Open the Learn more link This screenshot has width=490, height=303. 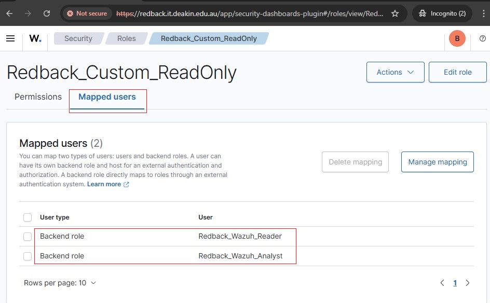click(104, 184)
